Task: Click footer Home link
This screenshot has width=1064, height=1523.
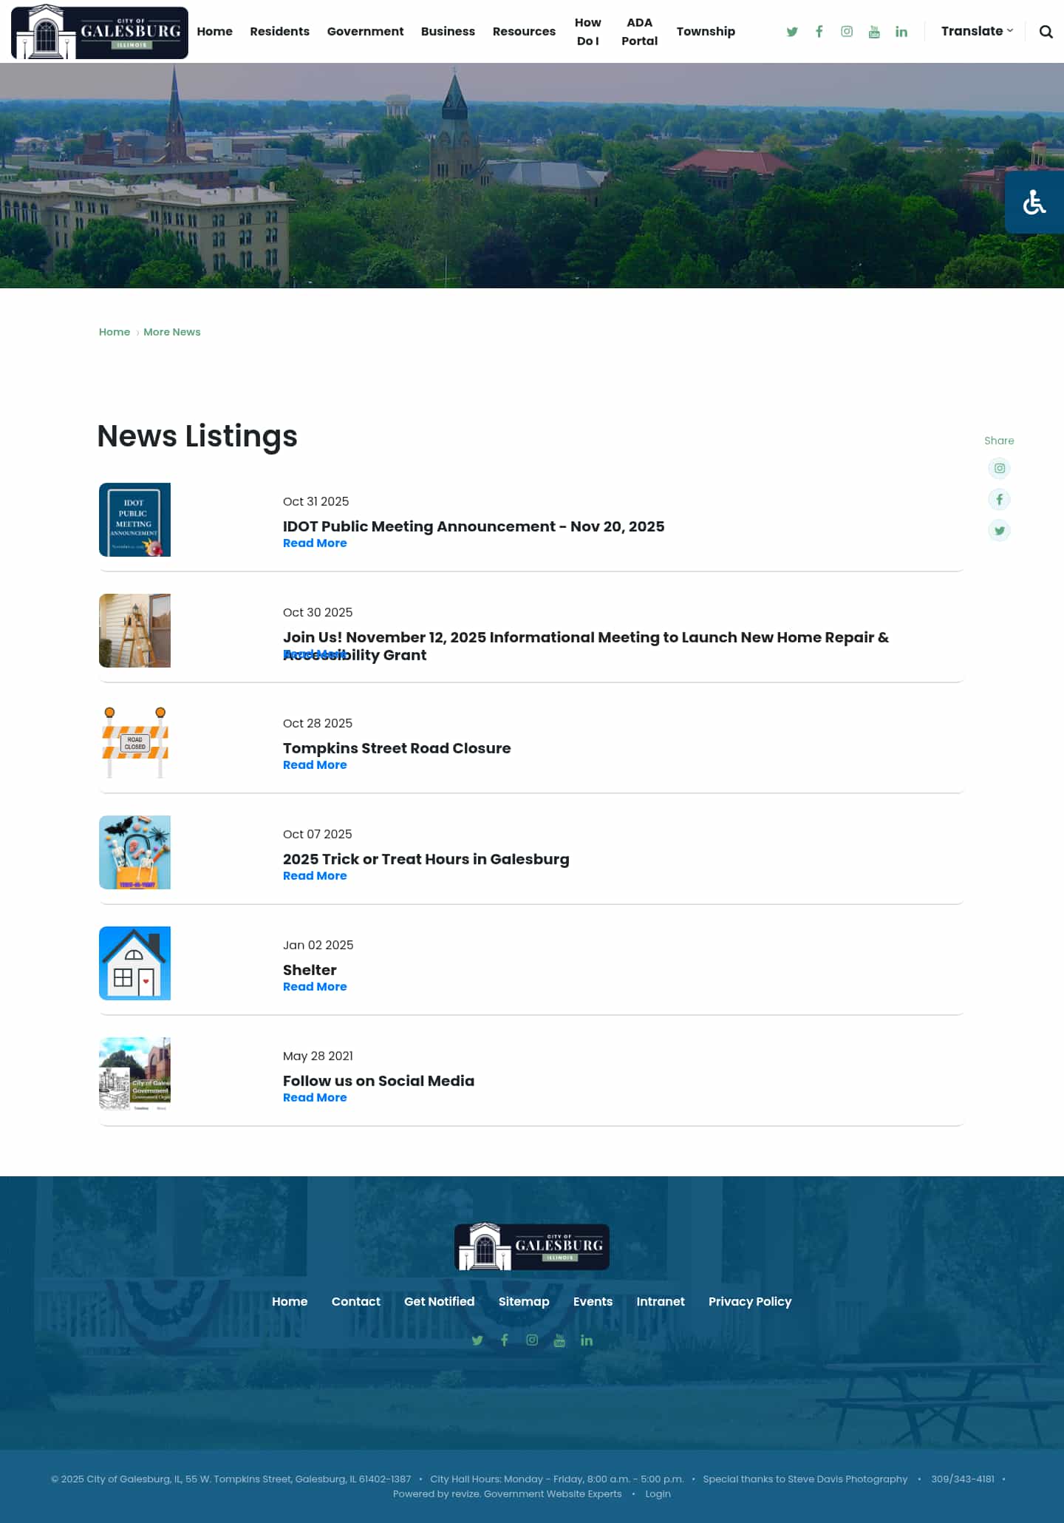Action: point(290,1301)
